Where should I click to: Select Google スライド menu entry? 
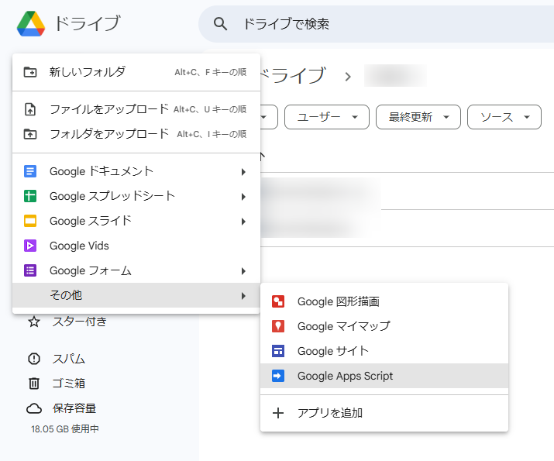coord(136,221)
